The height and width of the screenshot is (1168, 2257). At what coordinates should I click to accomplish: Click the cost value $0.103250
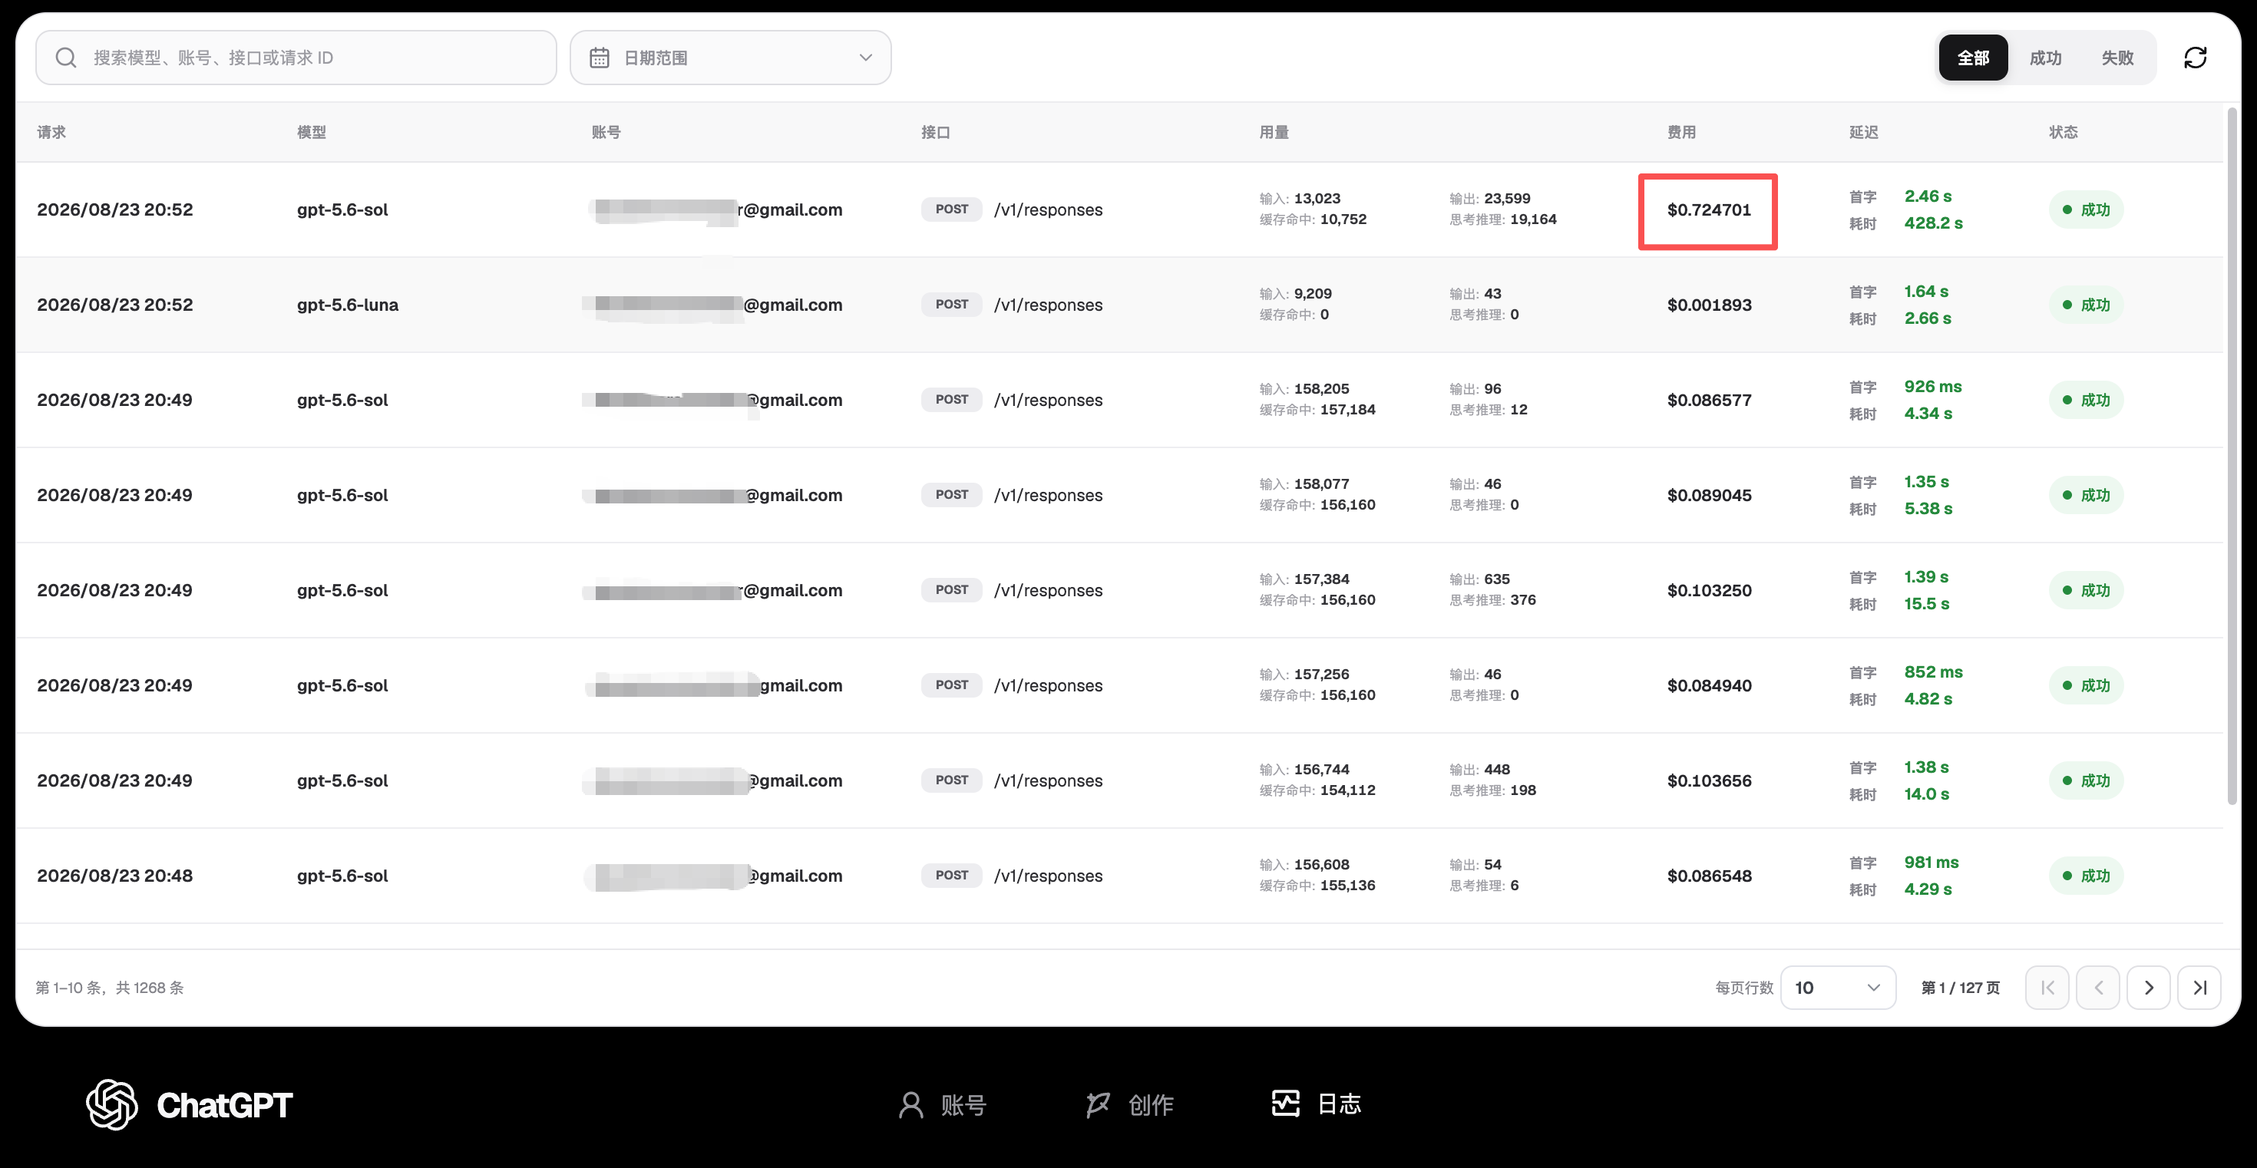coord(1709,590)
